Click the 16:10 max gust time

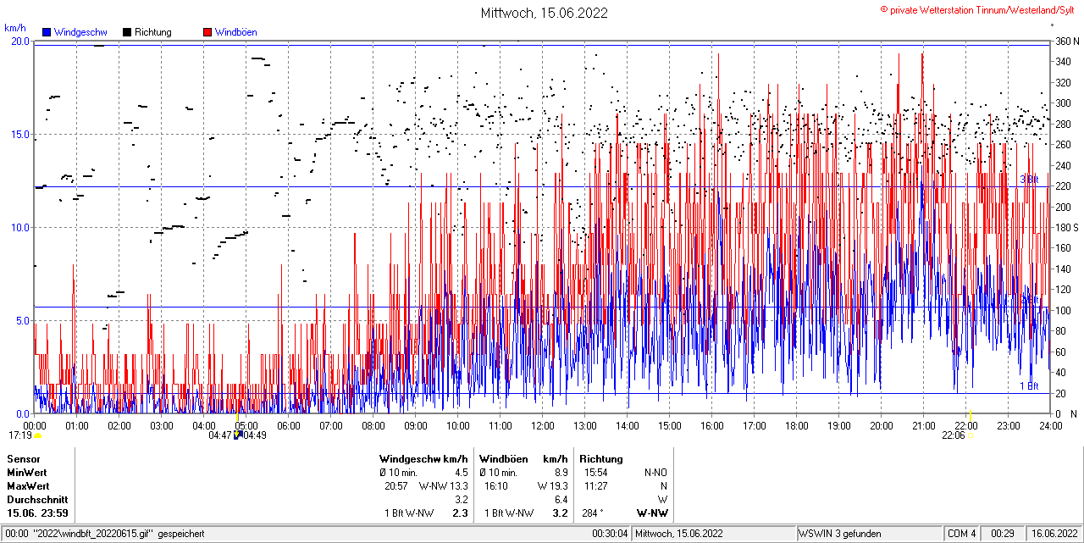496,486
